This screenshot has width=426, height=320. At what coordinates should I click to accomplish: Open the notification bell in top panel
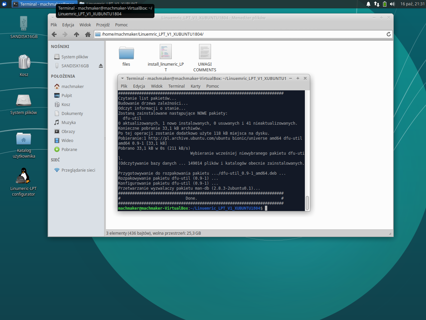368,4
